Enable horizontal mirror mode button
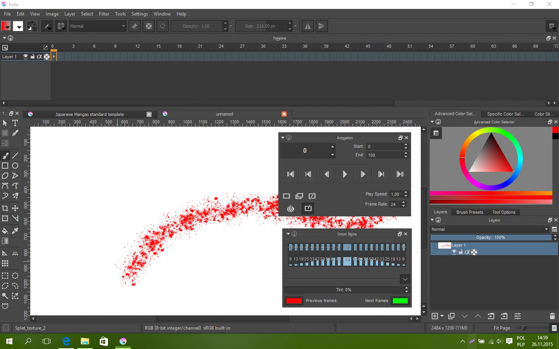Image resolution: width=559 pixels, height=349 pixels. click(307, 26)
